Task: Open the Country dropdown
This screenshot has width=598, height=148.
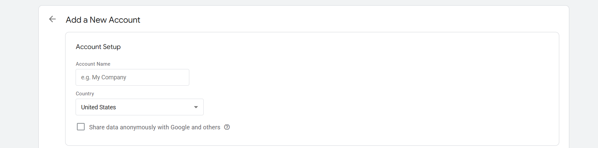Action: pos(139,107)
